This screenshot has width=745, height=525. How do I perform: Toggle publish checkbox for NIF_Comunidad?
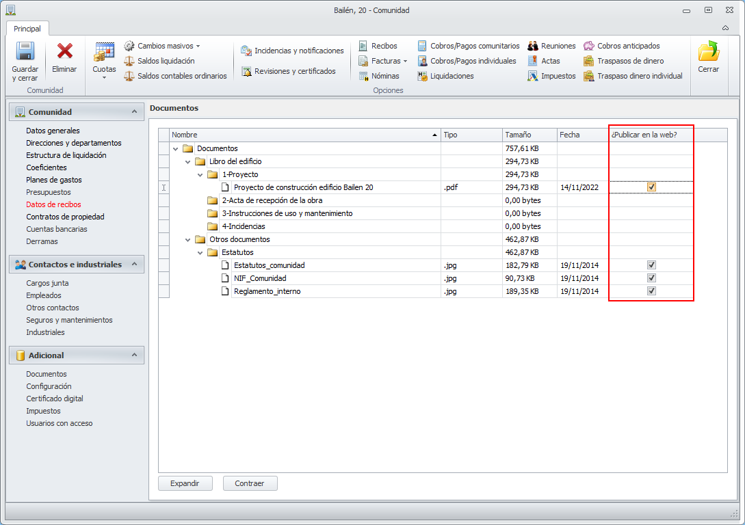651,278
